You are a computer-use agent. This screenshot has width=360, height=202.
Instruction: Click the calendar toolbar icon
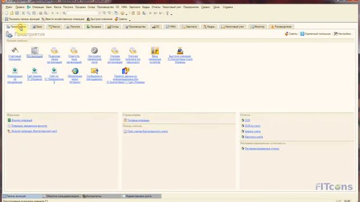click(x=138, y=13)
